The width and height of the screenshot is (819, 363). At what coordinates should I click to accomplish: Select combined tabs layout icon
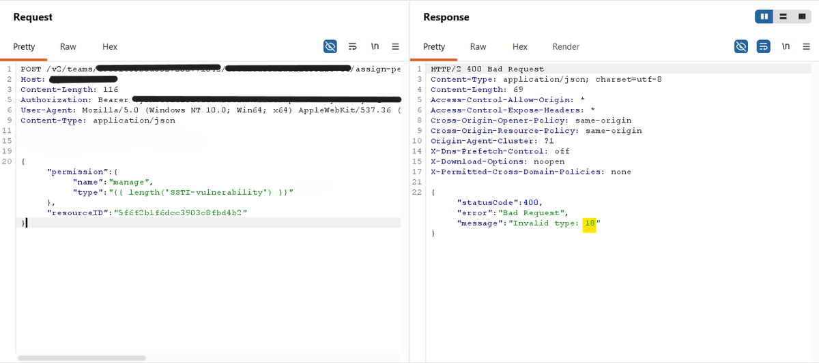point(803,16)
